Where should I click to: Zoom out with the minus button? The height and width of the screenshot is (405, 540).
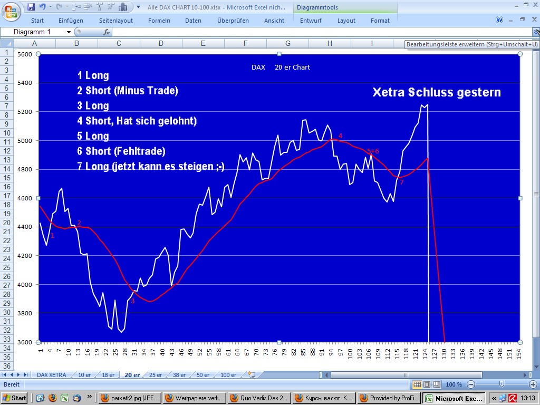click(471, 384)
